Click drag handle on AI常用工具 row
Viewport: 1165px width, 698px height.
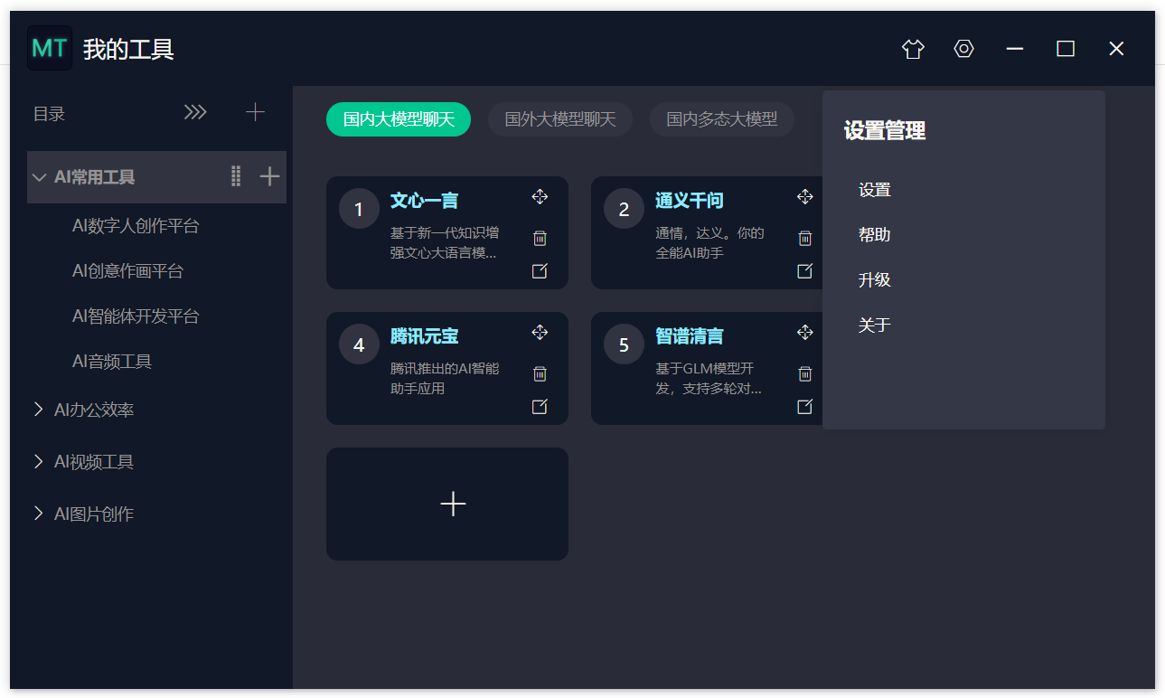(x=236, y=176)
